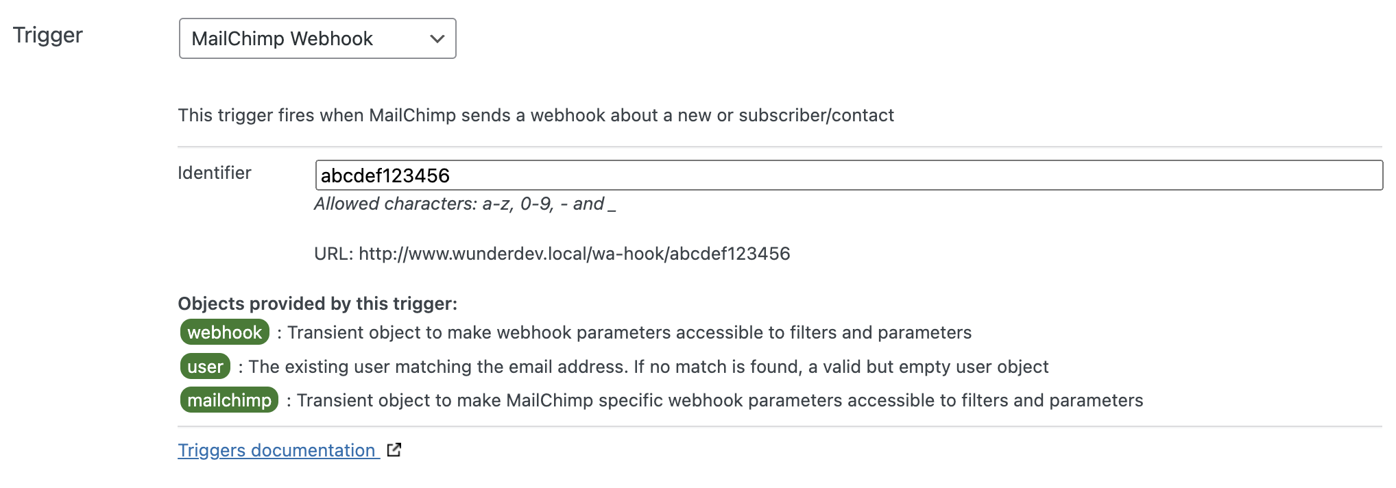This screenshot has height=488, width=1396.
Task: Click the badge before 'Transient object' description
Action: 224,332
